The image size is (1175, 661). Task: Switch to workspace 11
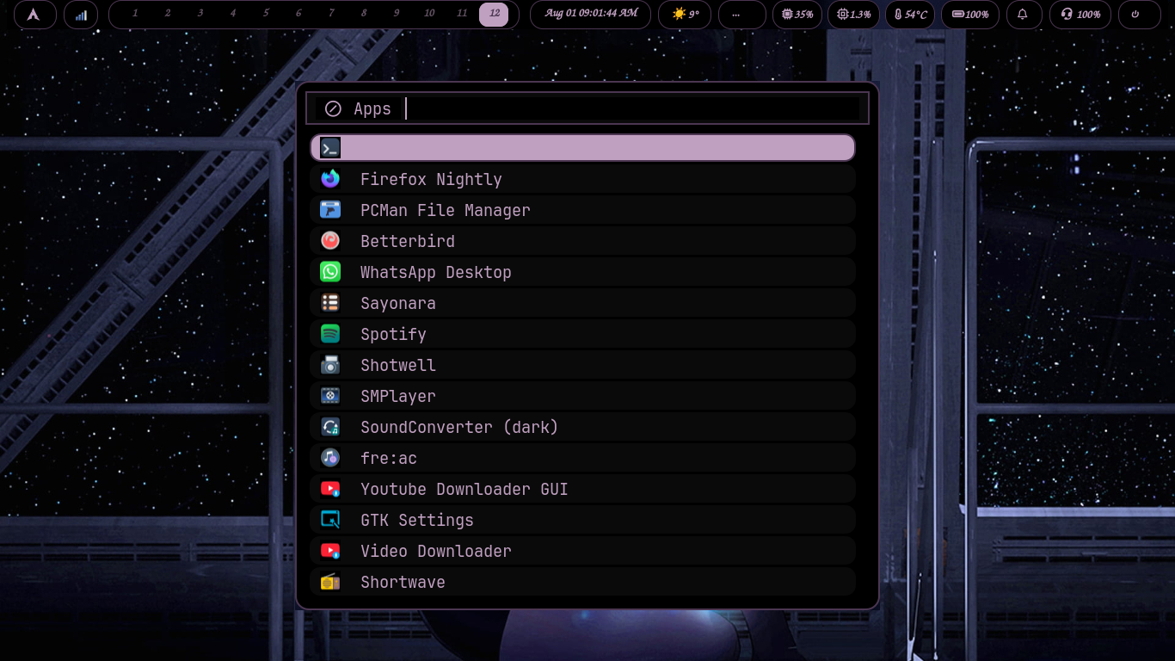[462, 14]
